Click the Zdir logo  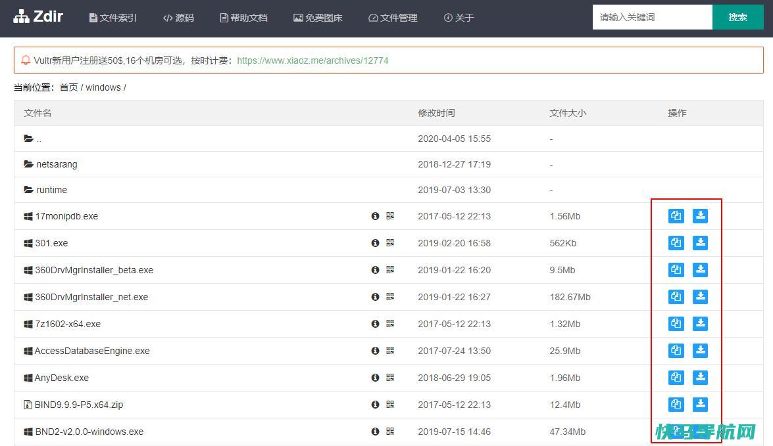(38, 16)
